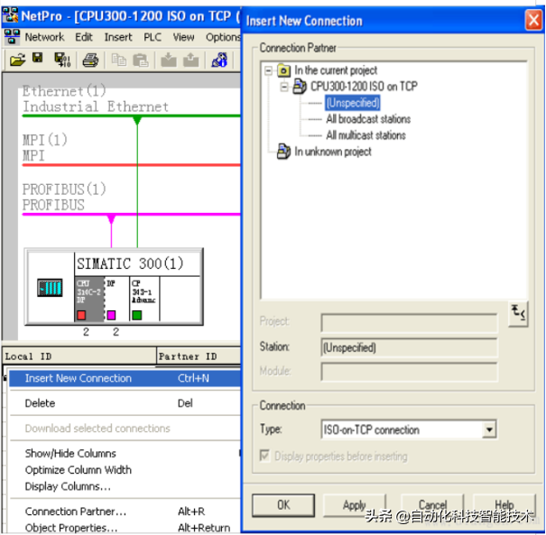Open the PLC menu
The height and width of the screenshot is (535, 546).
151,37
